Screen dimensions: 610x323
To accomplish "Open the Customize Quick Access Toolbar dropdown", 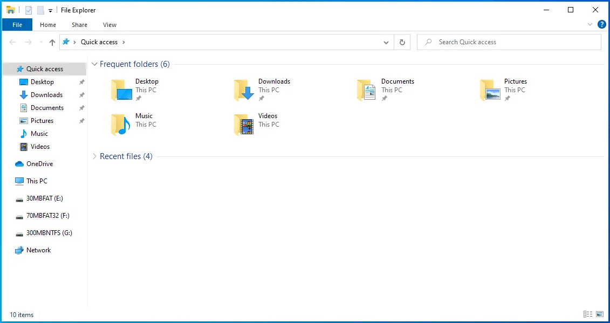I will 50,10.
